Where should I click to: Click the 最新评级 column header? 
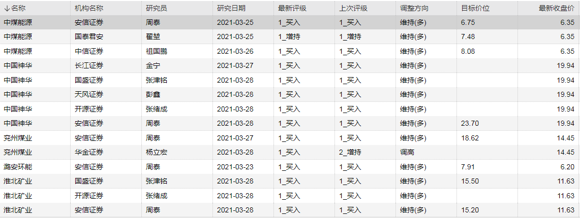[x=292, y=9]
